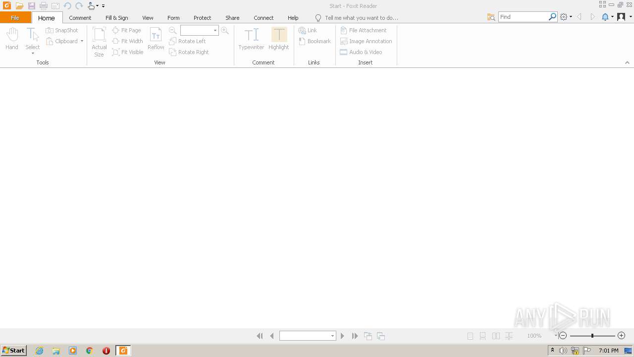Open the page number dropdown in status bar
The height and width of the screenshot is (357, 634).
332,336
